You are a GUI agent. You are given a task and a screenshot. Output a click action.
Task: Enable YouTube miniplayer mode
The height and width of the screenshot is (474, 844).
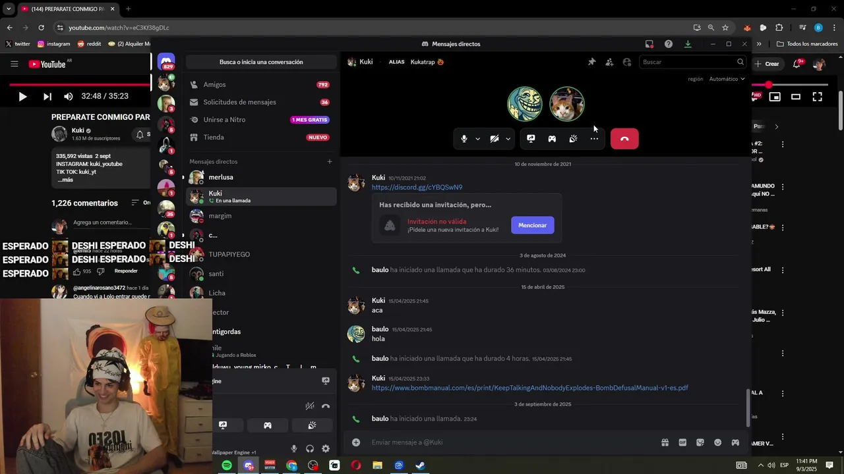coord(775,97)
